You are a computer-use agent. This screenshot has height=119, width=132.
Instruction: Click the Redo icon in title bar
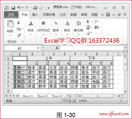pyautogui.click(x=27, y=8)
